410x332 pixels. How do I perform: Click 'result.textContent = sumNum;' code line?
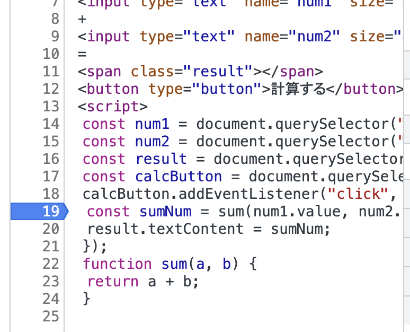pos(209,229)
